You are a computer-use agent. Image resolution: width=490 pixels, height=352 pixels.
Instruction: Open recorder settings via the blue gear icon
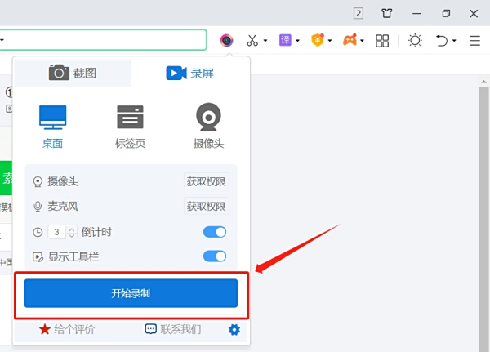[x=234, y=329]
